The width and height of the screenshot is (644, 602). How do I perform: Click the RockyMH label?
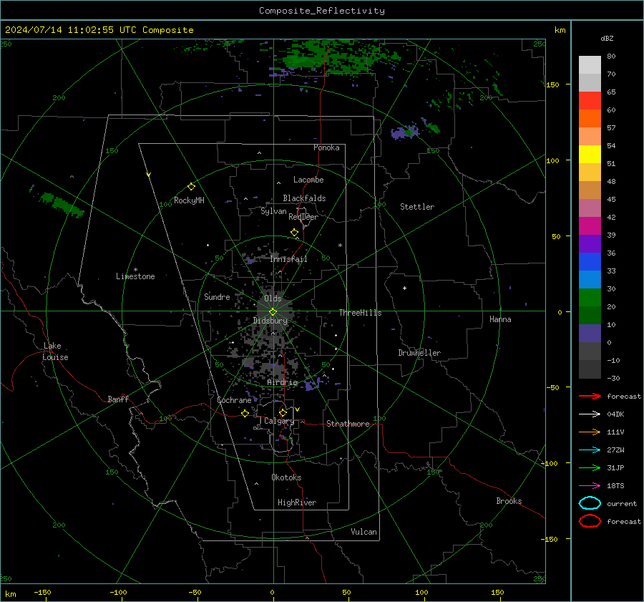(189, 200)
